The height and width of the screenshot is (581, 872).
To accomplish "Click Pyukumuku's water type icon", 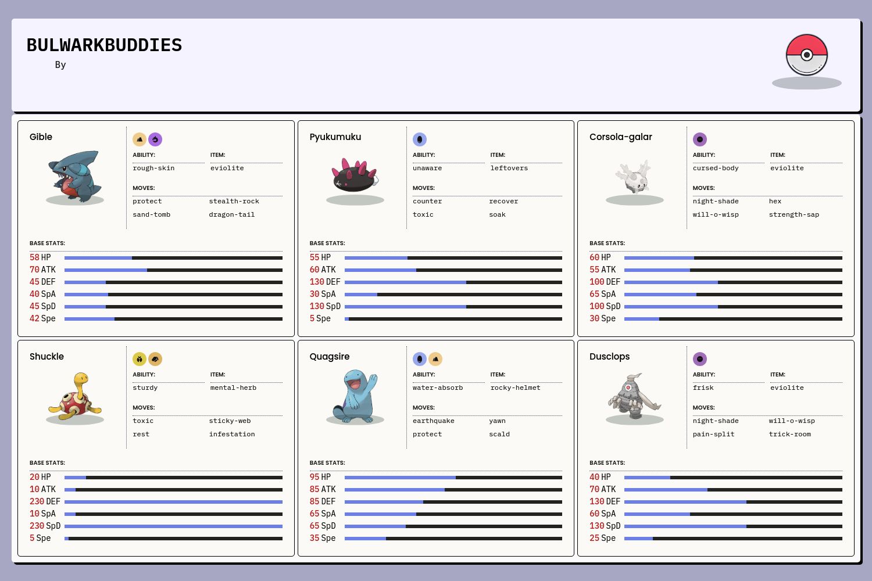I will tap(420, 139).
